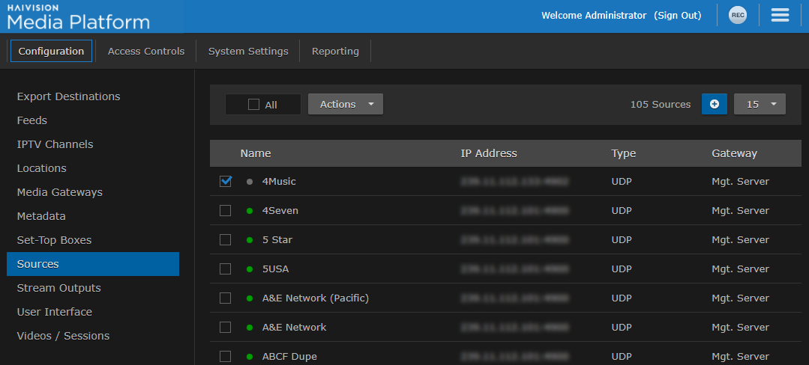
Task: Click the REC record icon
Action: coord(738,16)
